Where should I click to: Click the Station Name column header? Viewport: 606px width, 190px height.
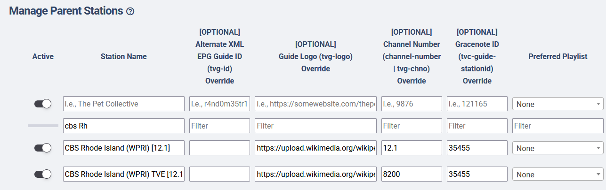click(123, 56)
